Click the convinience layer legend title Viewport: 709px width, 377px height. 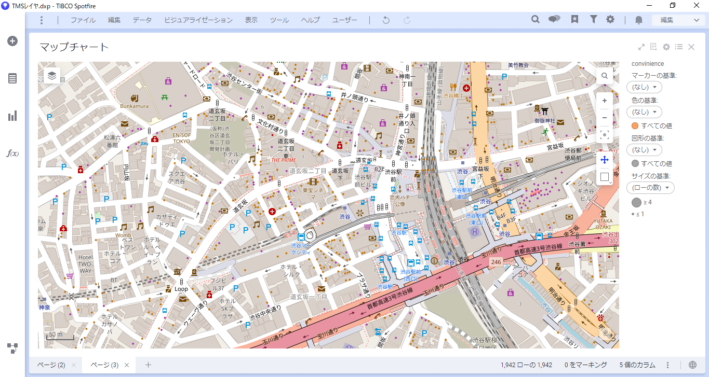[648, 64]
